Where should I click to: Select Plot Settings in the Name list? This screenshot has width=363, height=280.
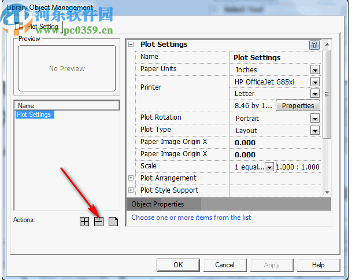[34, 115]
